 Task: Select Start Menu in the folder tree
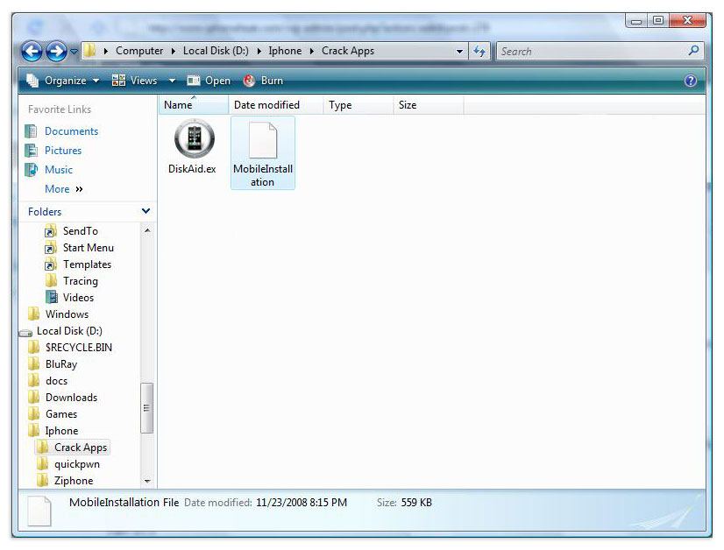pos(89,248)
